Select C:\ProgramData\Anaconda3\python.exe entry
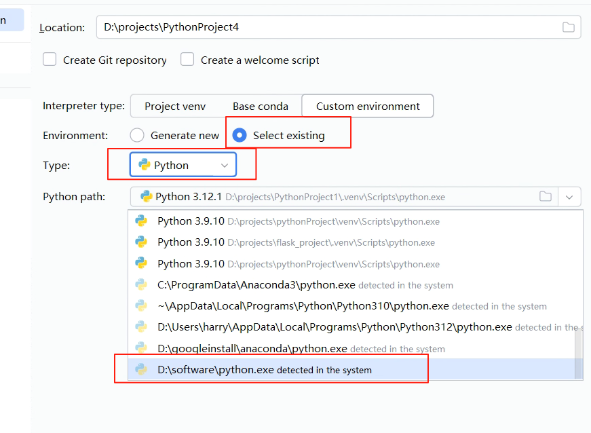The height and width of the screenshot is (433, 591). coord(354,285)
